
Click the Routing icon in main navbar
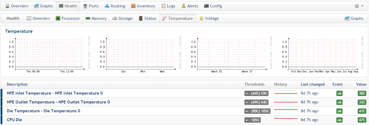tap(107, 6)
